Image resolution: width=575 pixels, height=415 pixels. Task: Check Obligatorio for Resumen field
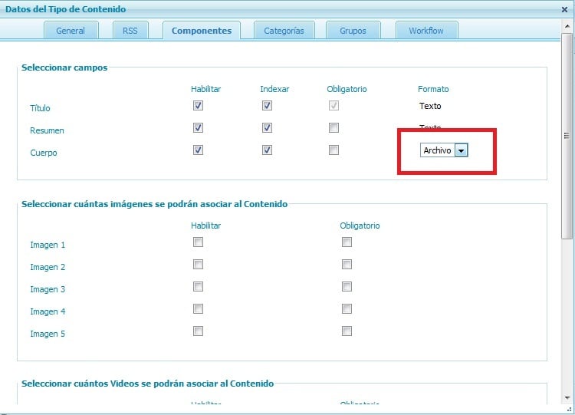(x=333, y=128)
